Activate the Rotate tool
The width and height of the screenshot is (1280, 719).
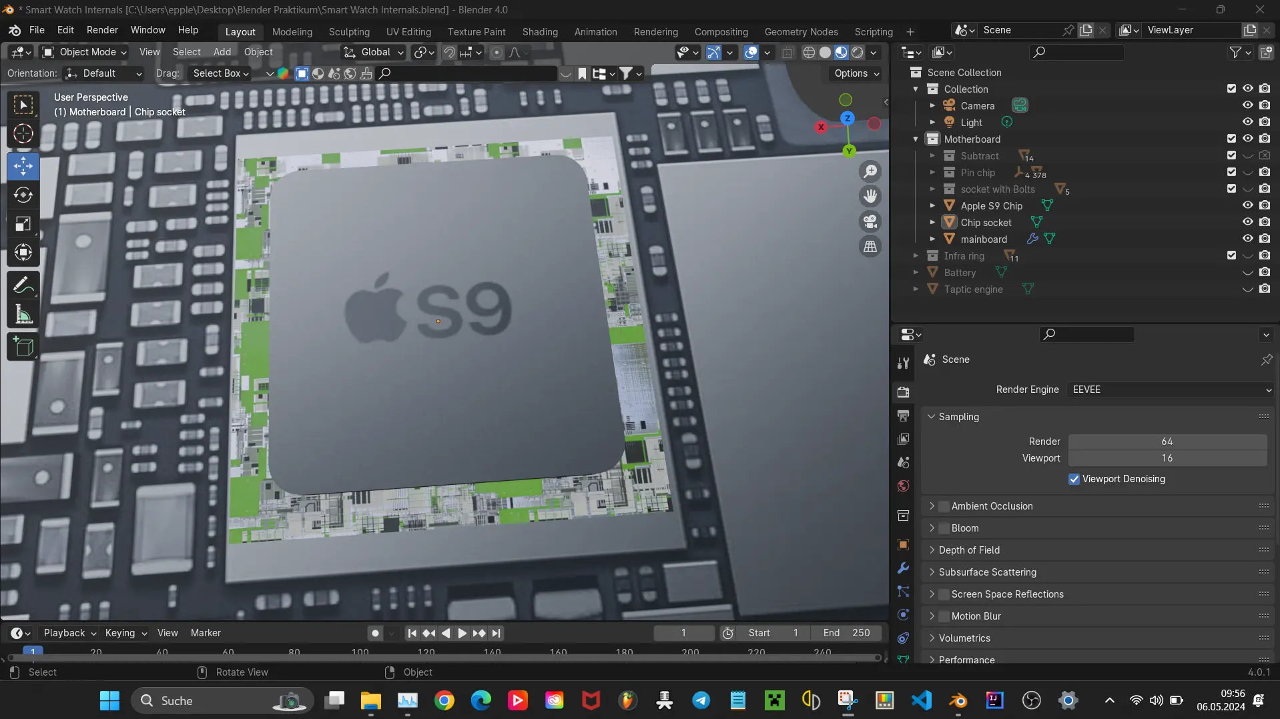point(23,195)
